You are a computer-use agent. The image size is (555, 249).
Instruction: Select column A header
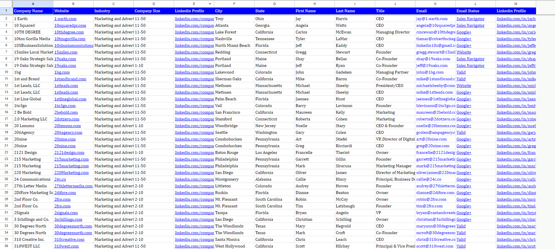pos(33,4)
